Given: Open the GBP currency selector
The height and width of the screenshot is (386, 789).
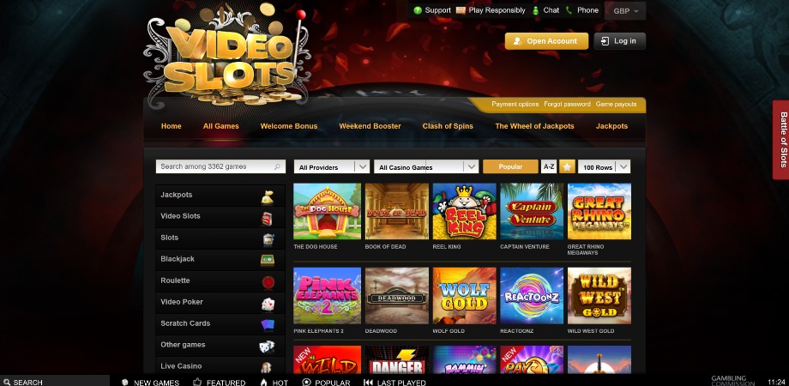Looking at the screenshot, I should (x=625, y=10).
